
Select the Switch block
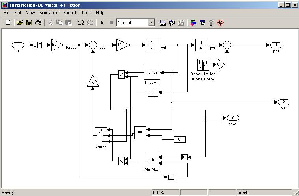pyautogui.click(x=101, y=135)
